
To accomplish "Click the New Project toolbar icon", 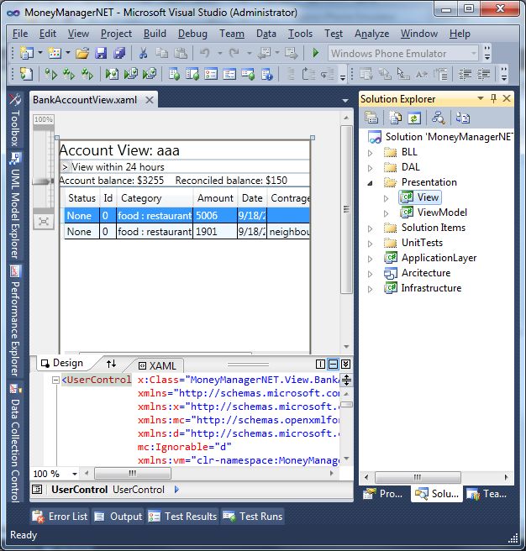I will pos(27,54).
